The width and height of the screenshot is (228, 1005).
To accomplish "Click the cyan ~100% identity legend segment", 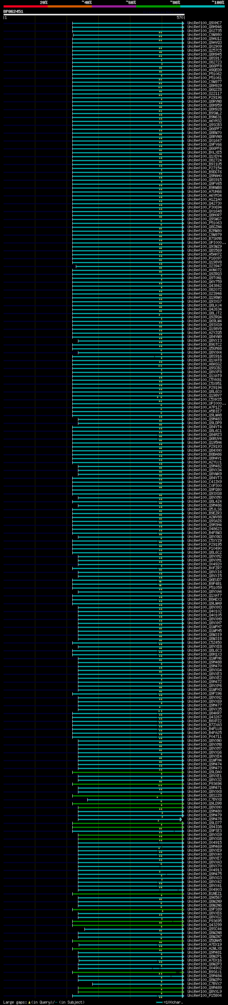I will point(202,6).
